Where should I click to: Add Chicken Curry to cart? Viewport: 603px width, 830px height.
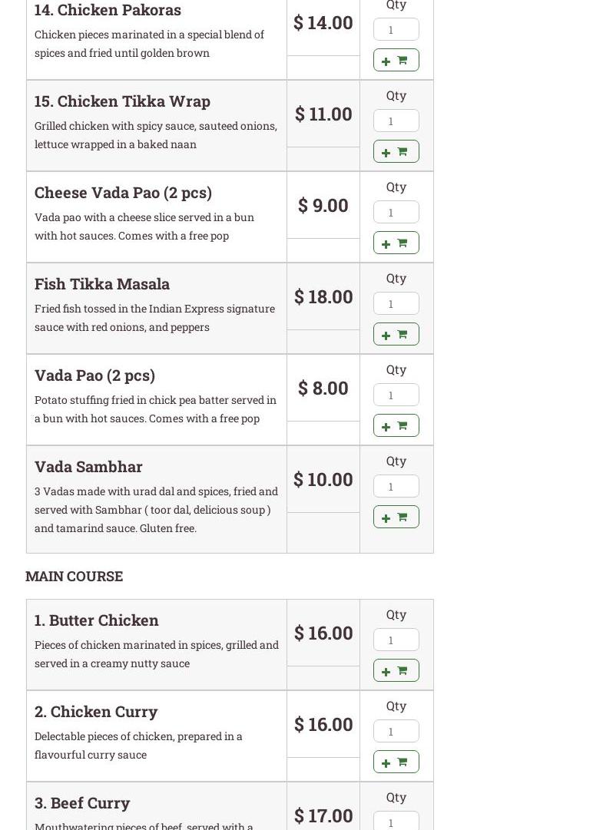point(396,762)
